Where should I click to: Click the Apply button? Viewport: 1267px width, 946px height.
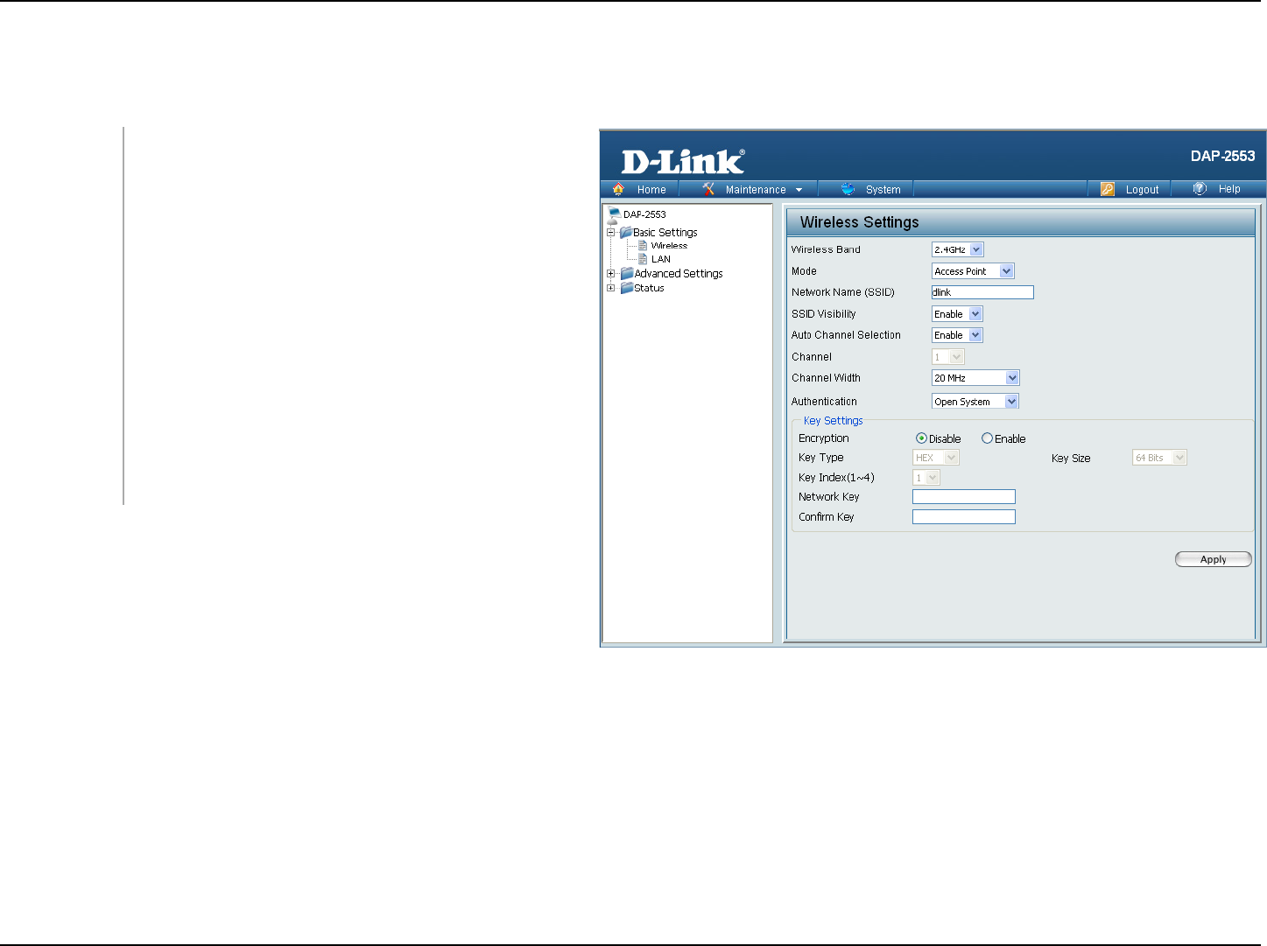click(1213, 559)
